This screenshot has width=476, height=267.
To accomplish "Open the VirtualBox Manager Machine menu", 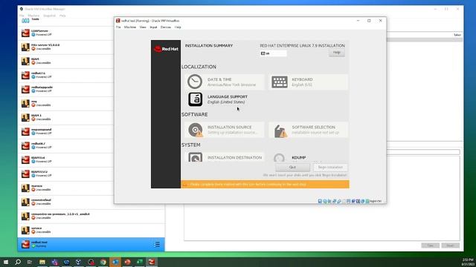I will [33, 16].
